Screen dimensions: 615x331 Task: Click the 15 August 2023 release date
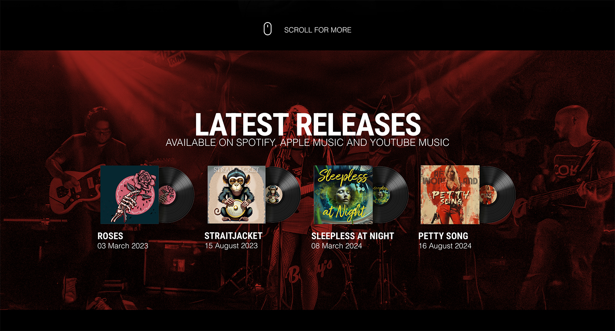[x=231, y=246]
